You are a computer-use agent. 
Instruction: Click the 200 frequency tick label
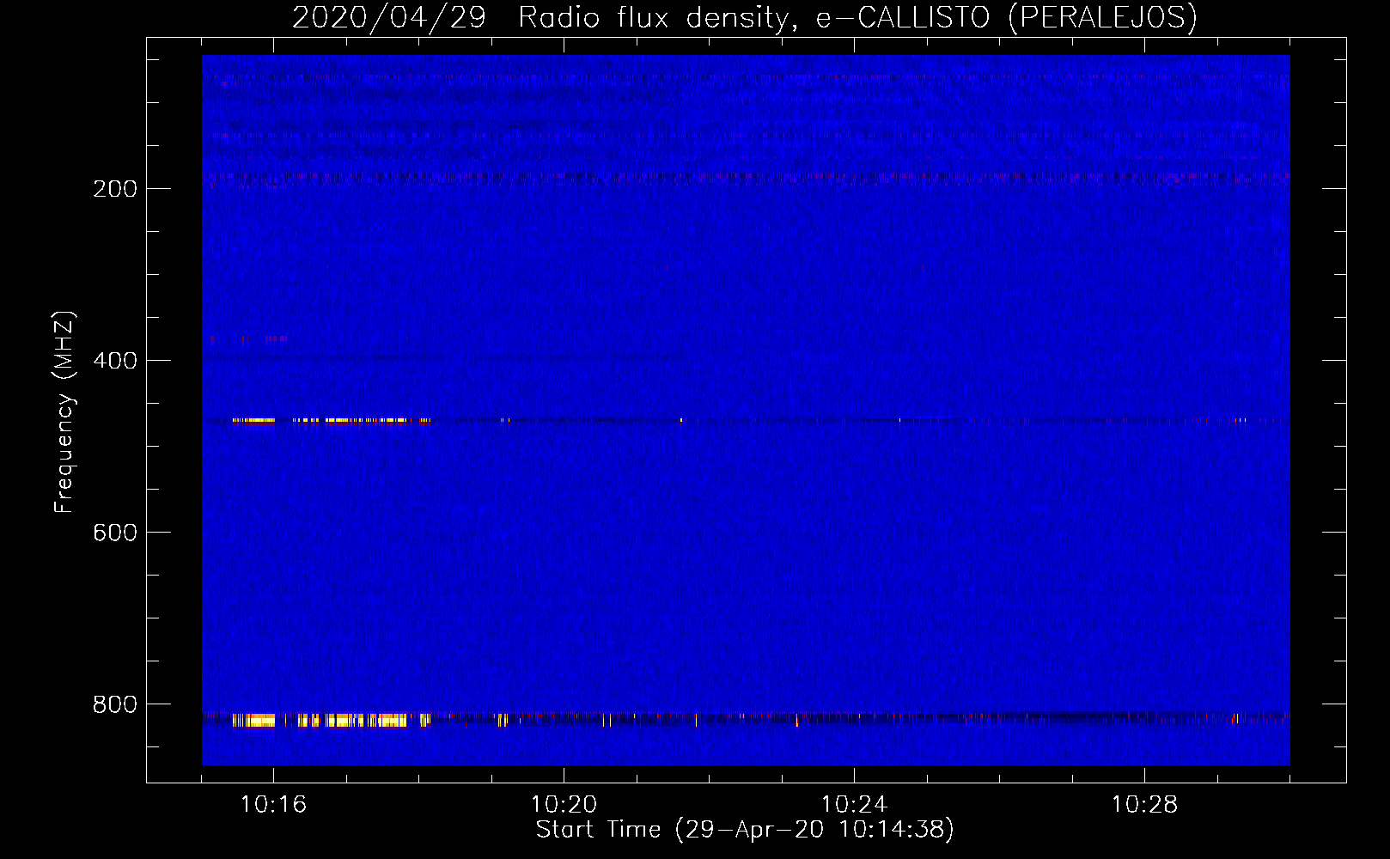[x=115, y=189]
